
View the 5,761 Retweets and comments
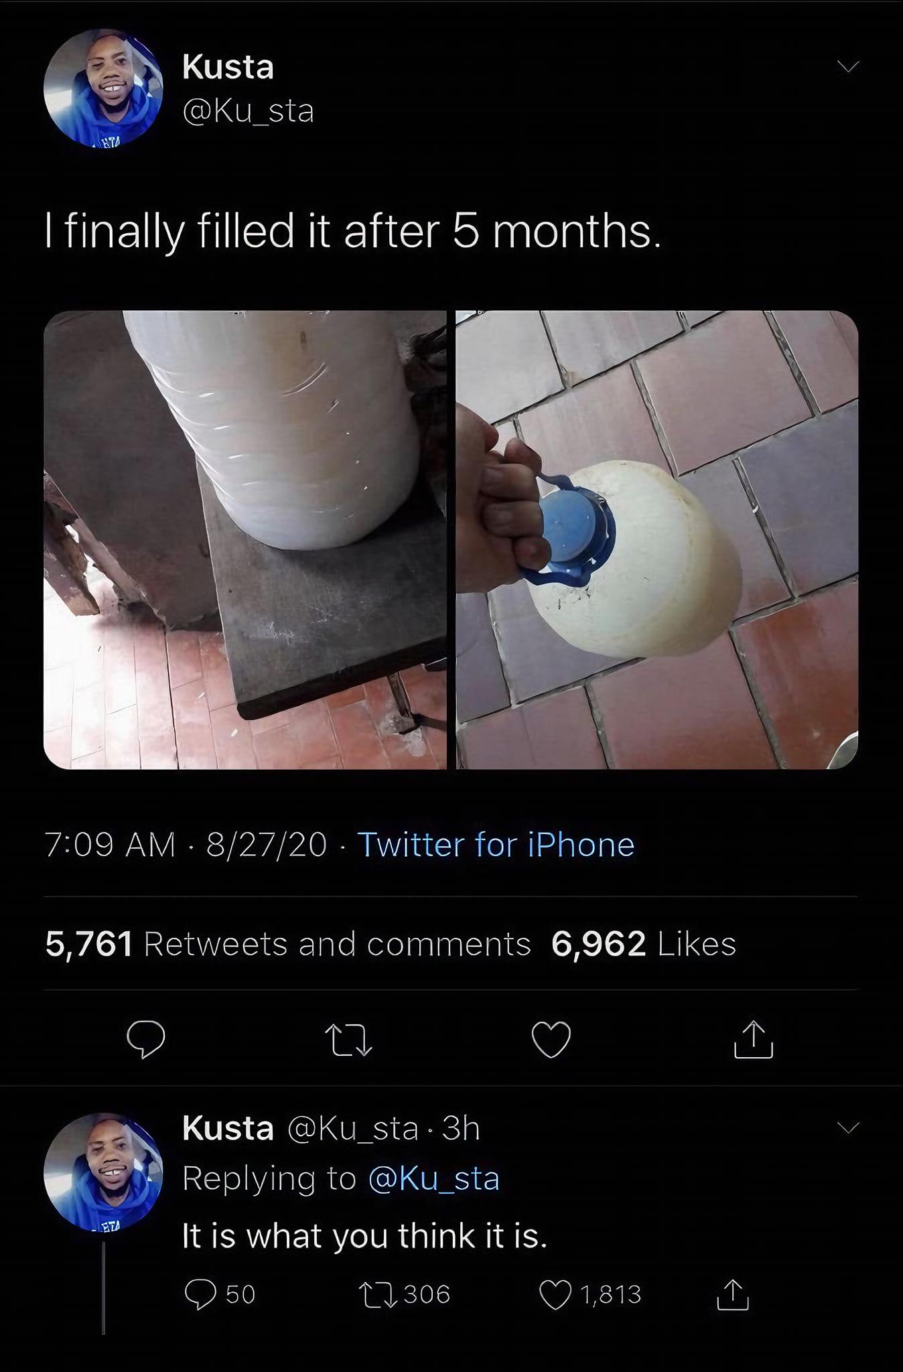pos(288,944)
